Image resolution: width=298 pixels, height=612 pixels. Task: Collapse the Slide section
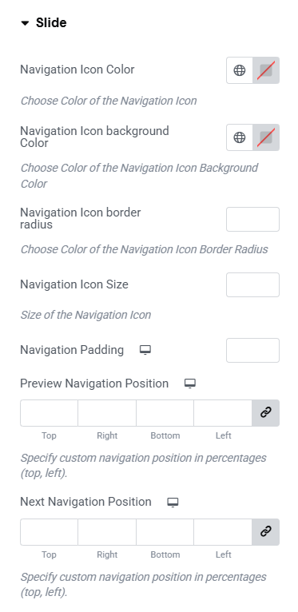pyautogui.click(x=44, y=23)
